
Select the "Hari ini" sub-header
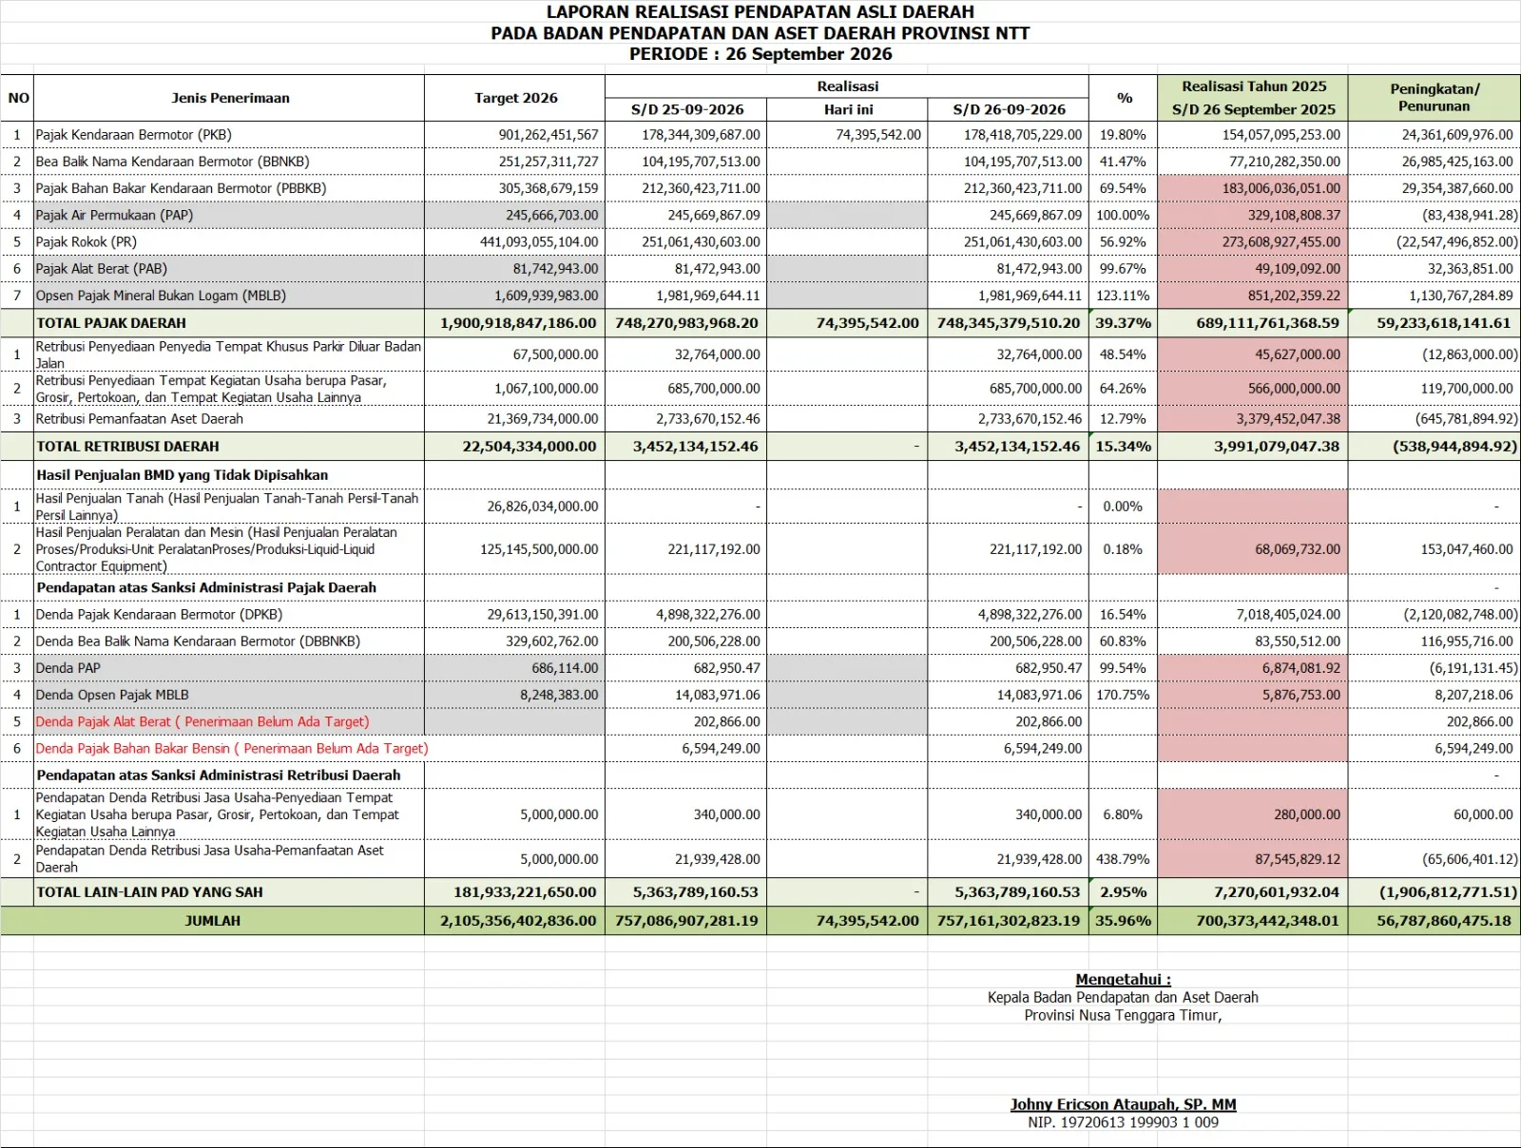[849, 109]
